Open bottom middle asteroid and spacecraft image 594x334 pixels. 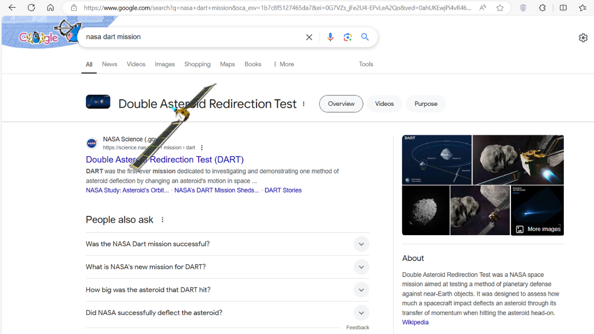tap(480, 210)
